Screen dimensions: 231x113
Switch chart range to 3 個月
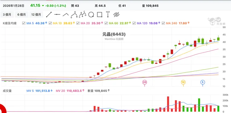(7, 15)
